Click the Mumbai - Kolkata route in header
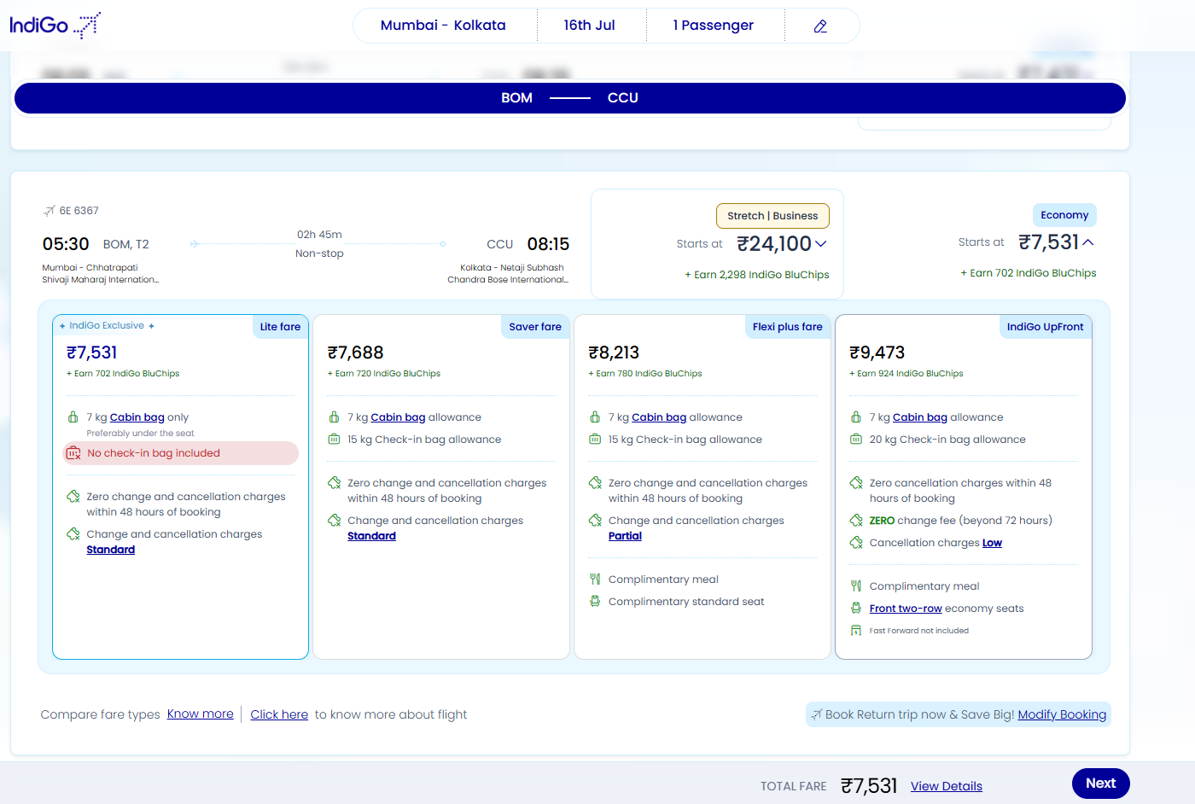 tap(443, 26)
